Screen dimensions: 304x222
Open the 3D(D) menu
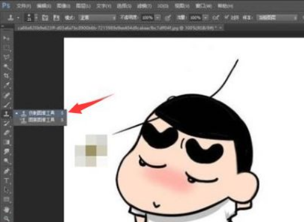(163, 6)
